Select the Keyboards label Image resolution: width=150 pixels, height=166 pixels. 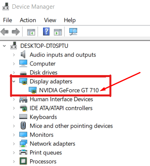coord(43,117)
